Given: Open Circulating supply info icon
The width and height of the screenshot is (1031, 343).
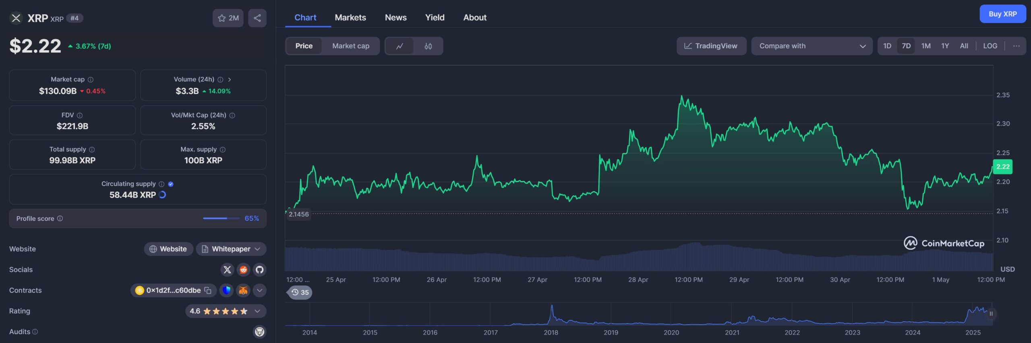Looking at the screenshot, I should tap(161, 184).
